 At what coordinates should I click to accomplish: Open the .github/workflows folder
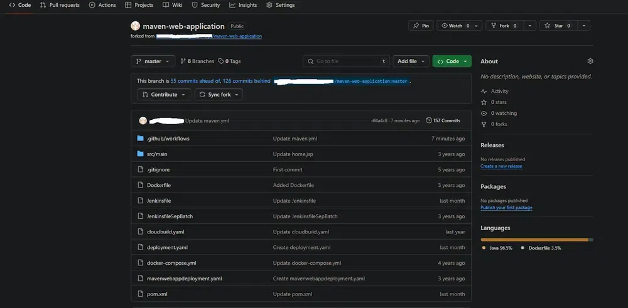tap(168, 139)
